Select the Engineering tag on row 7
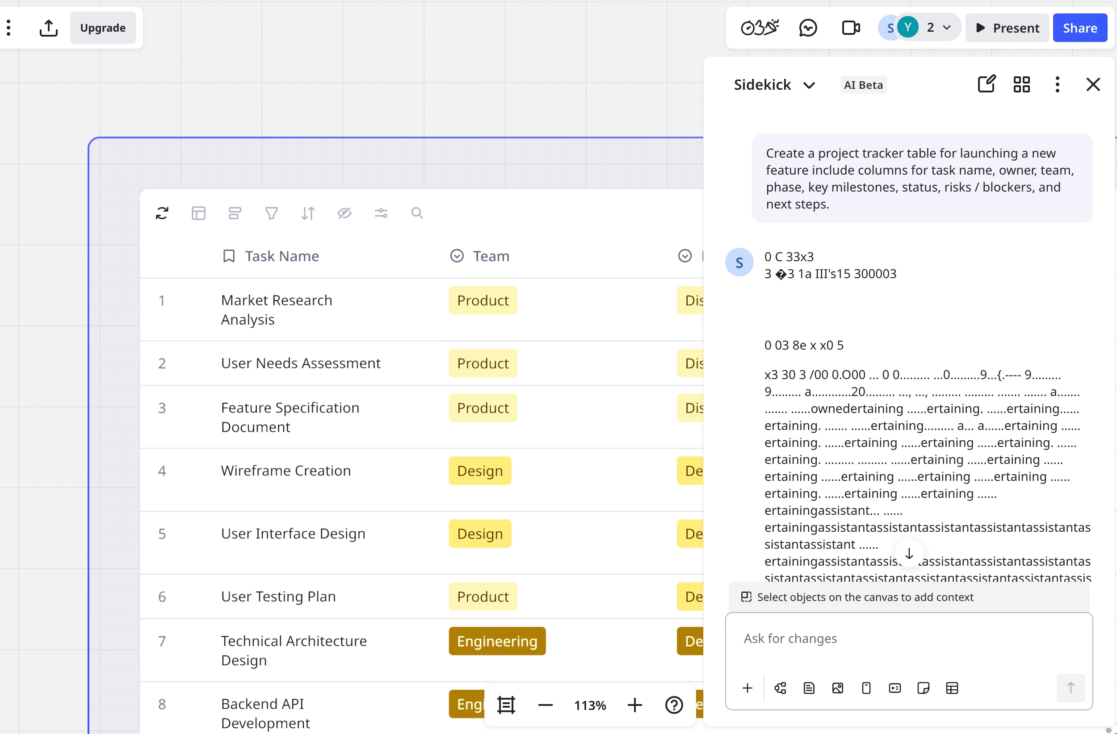 pyautogui.click(x=496, y=641)
